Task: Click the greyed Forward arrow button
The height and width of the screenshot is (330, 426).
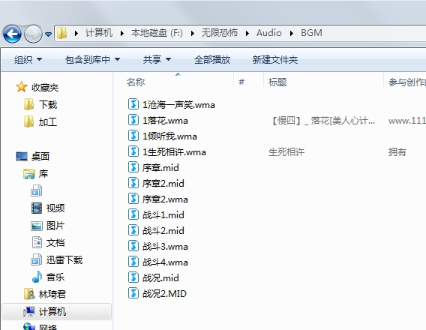Action: (33, 34)
